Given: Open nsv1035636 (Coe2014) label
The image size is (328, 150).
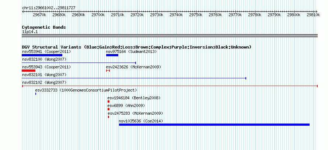Looking at the screenshot, I should pyautogui.click(x=141, y=121).
